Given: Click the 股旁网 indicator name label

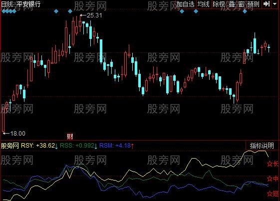Looking at the screenshot, I should pyautogui.click(x=10, y=146).
